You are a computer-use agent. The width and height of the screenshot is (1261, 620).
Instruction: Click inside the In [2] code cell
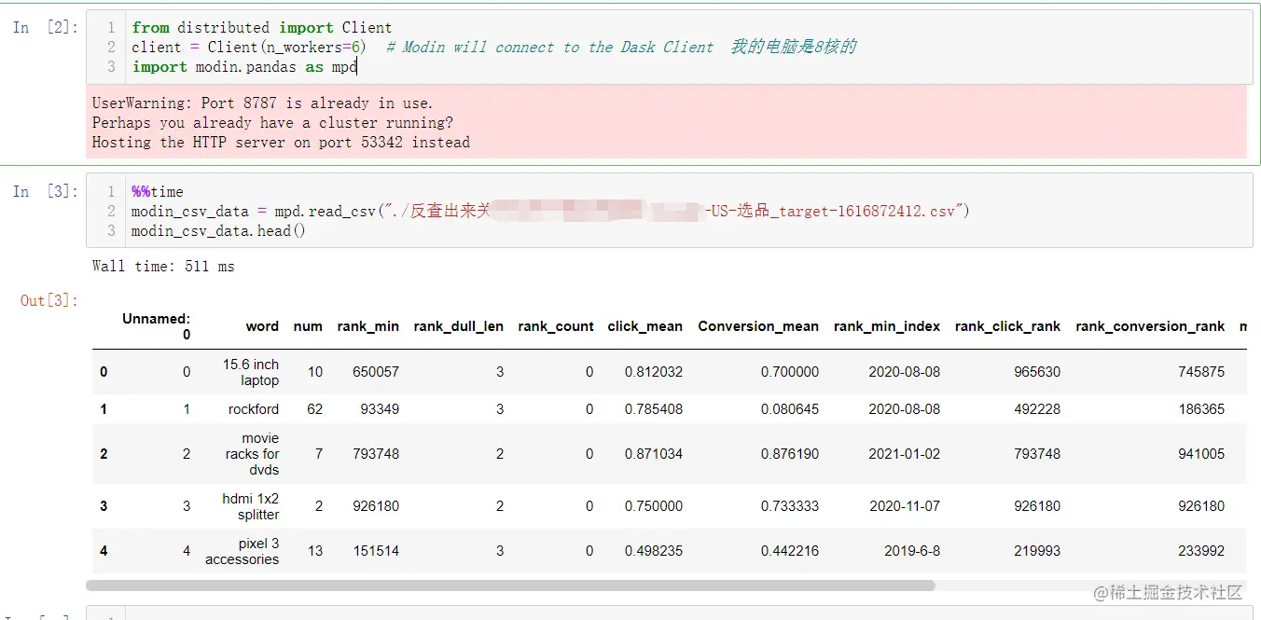pos(669,47)
